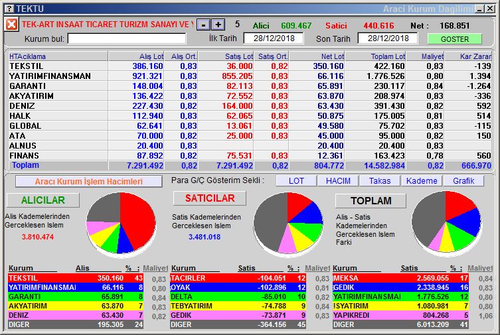
Task: Click the ALICILAR button
Action: (x=43, y=200)
